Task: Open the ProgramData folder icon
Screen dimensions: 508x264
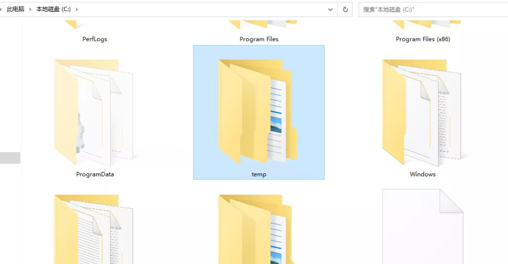Action: pos(93,112)
